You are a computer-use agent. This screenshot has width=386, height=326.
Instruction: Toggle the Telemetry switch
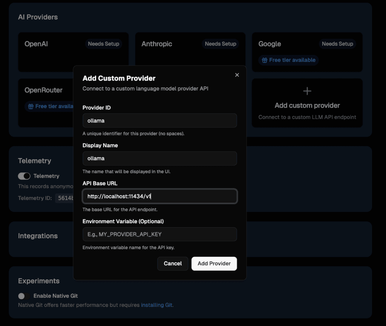[24, 176]
